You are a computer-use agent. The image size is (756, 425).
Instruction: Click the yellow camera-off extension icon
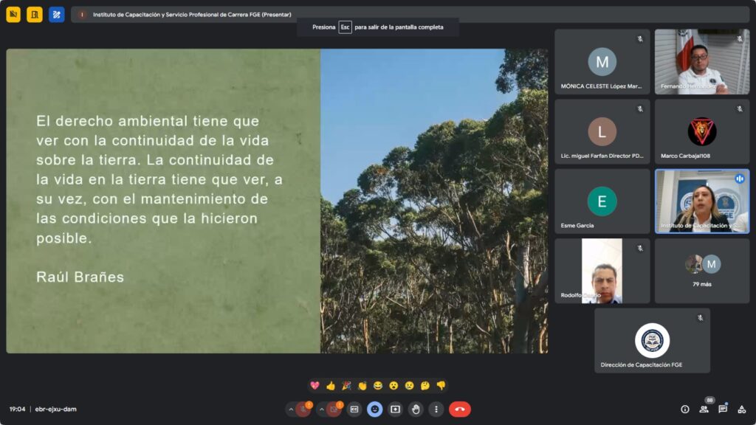pos(13,14)
